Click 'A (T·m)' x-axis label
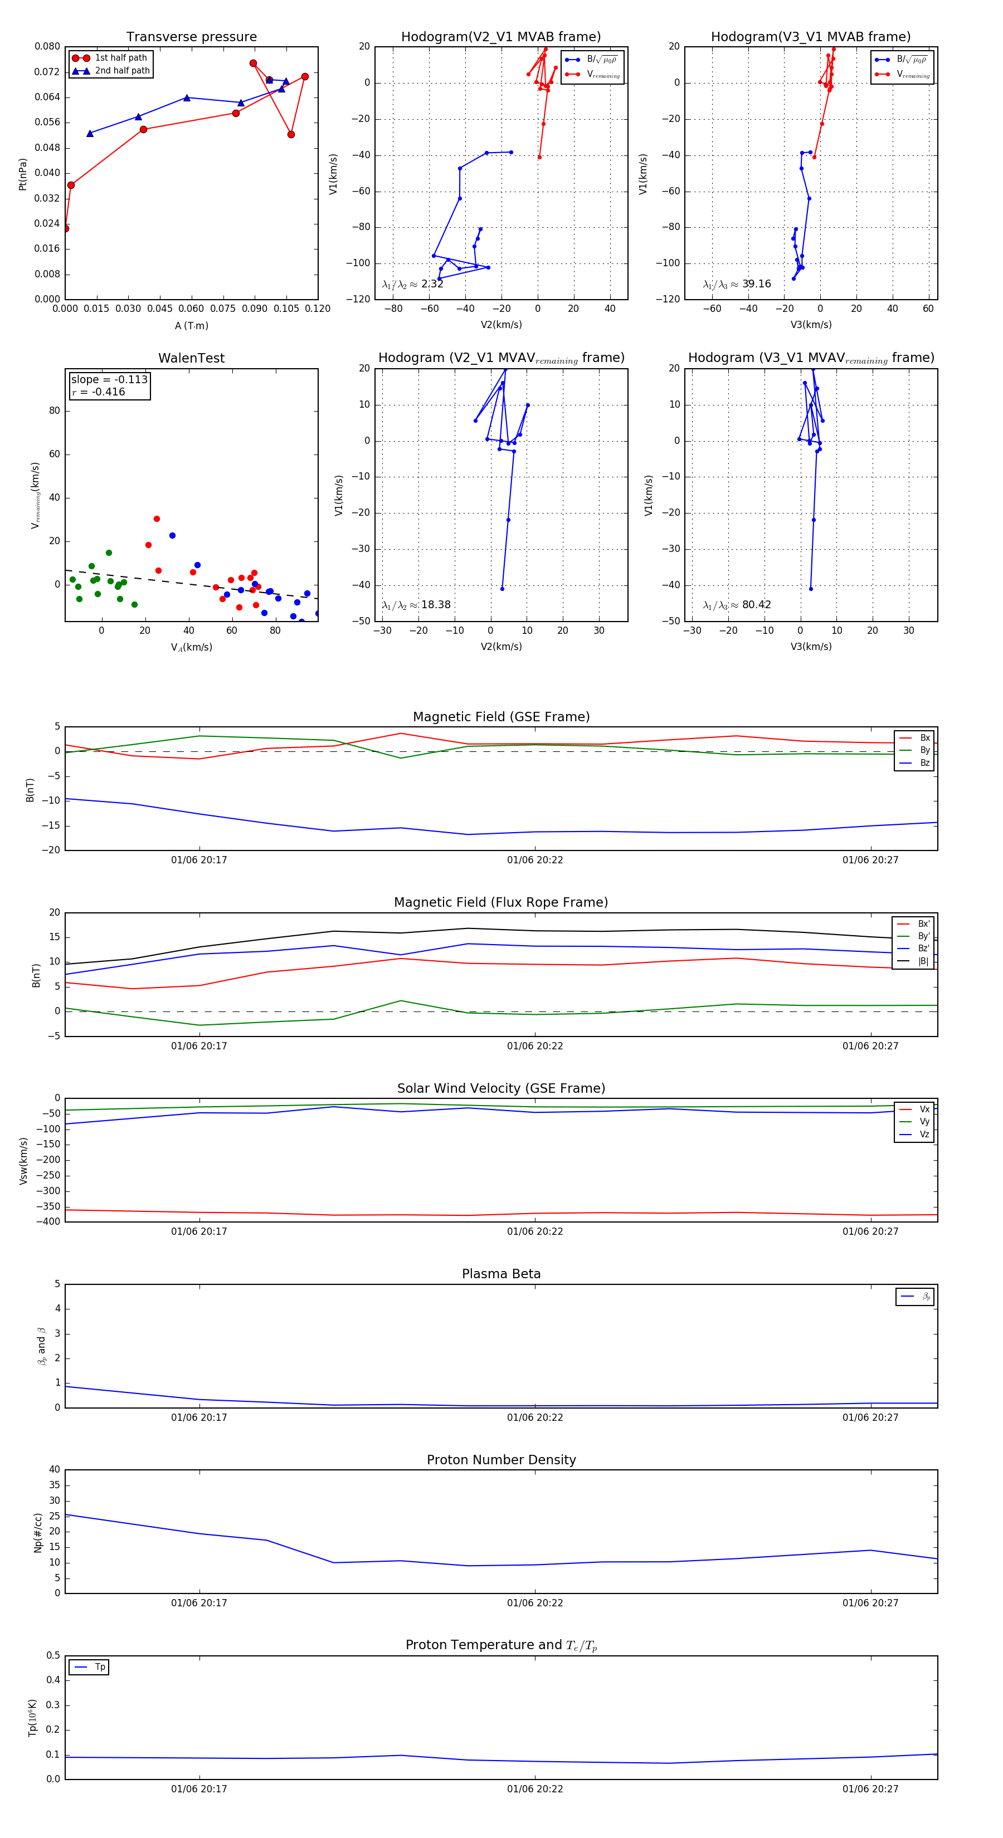The width and height of the screenshot is (1003, 1838). tap(191, 325)
